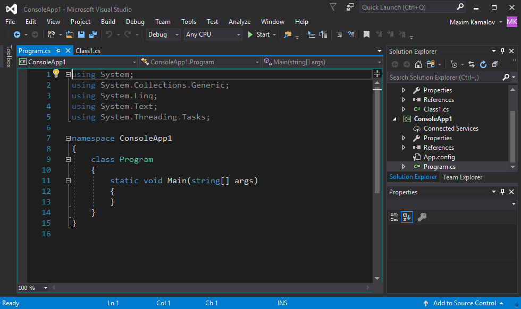Open the ConsoleApp1.Program type dropdown
Image resolution: width=521 pixels, height=309 pixels.
200,62
